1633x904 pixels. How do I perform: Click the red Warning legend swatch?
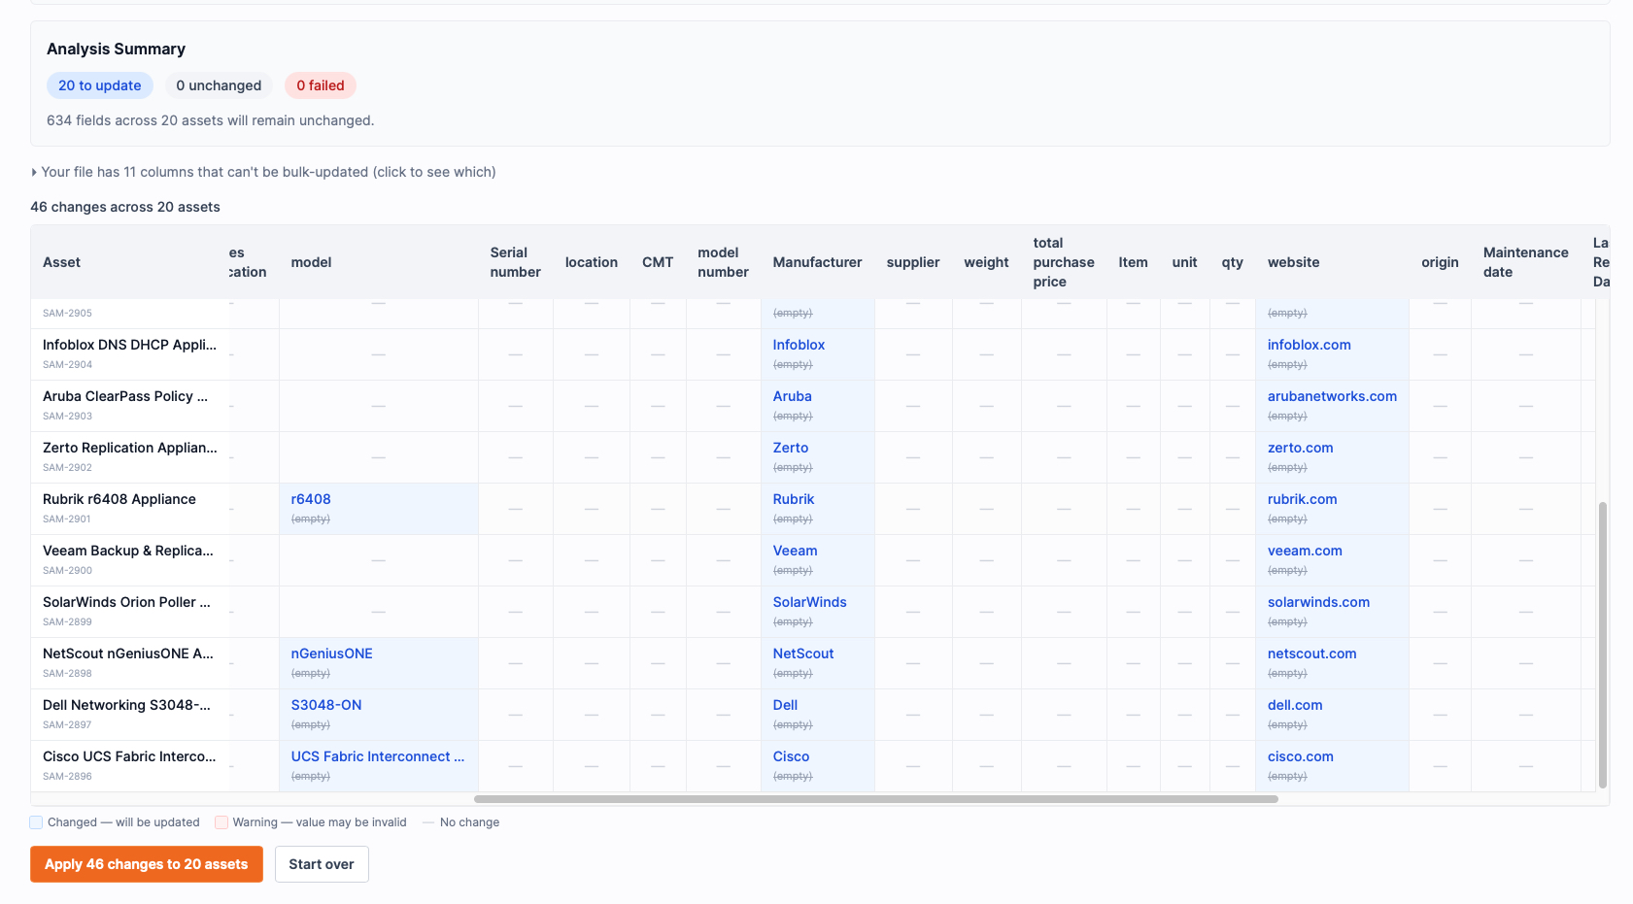pos(221,822)
